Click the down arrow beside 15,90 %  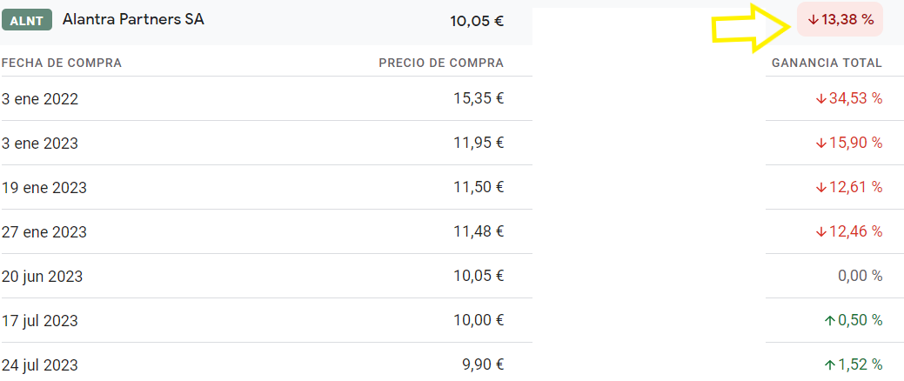[821, 144]
